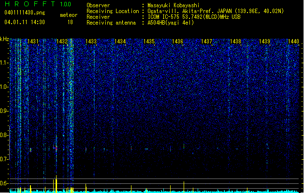Click the kHz axis unit label

click(4, 39)
